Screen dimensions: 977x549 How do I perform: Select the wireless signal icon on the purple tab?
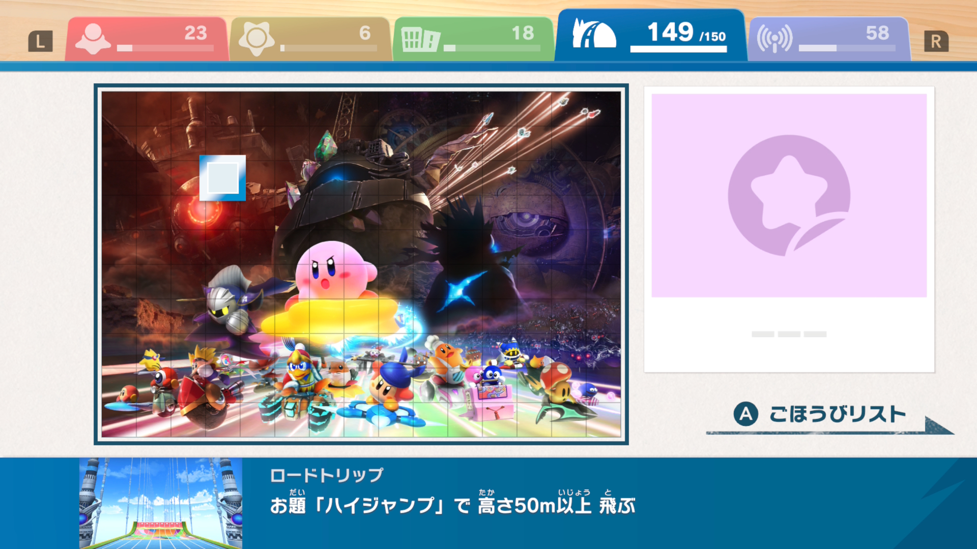point(774,39)
